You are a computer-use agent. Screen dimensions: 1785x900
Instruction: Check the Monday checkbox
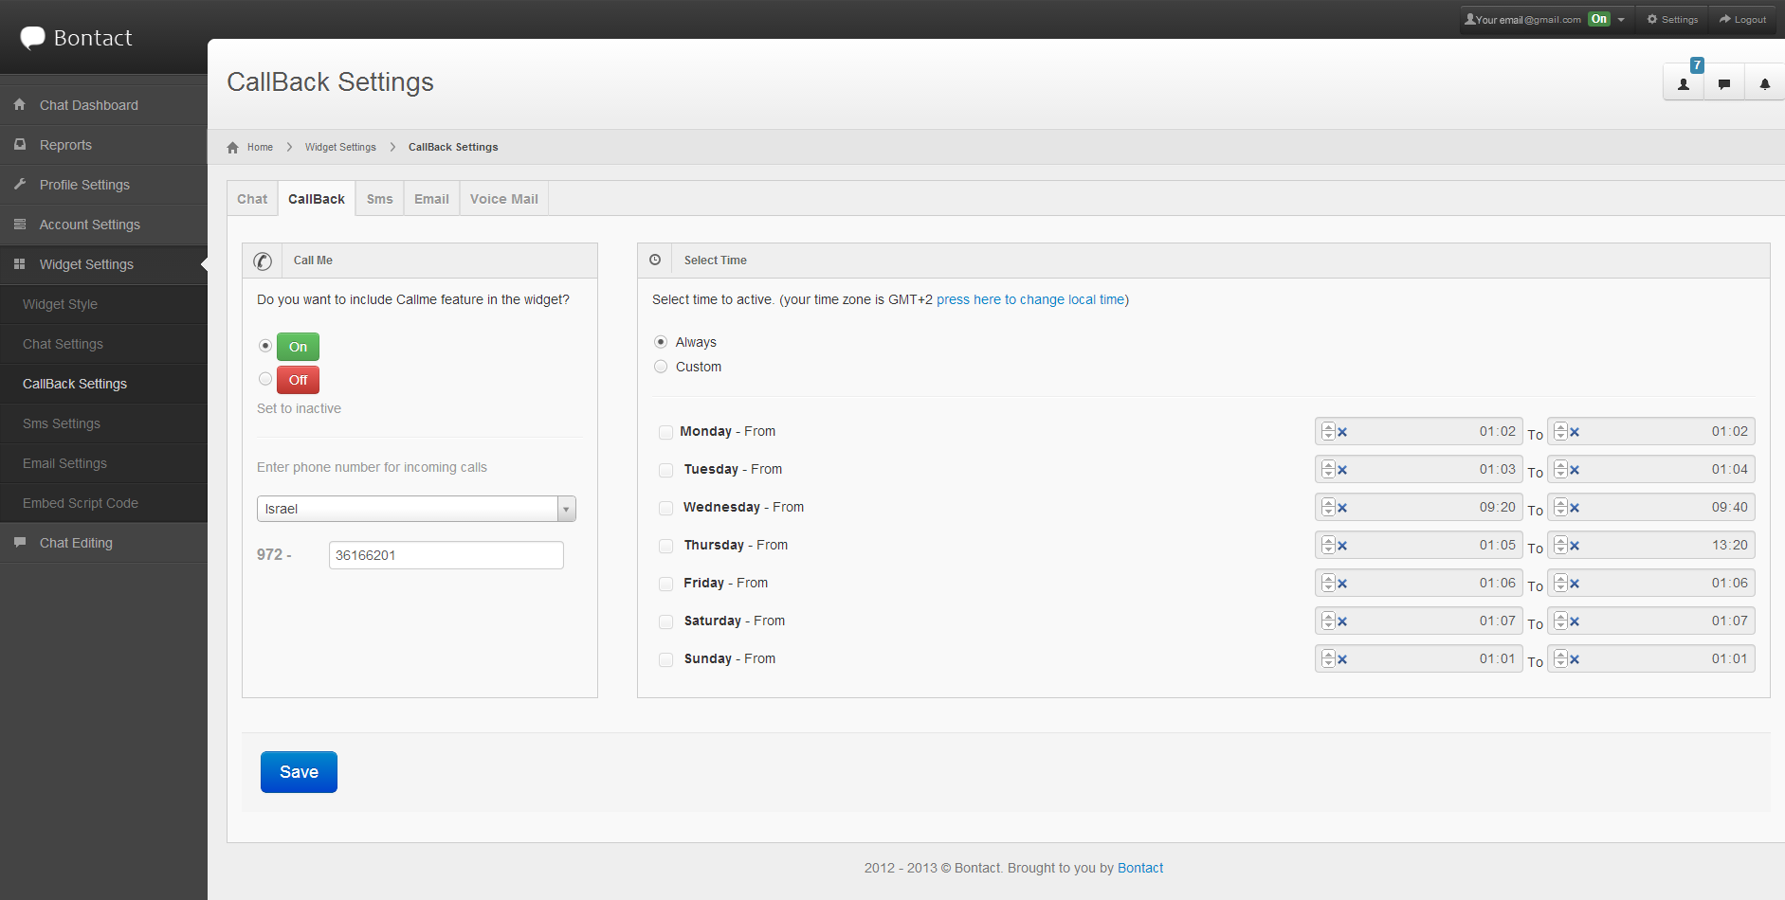(x=665, y=432)
